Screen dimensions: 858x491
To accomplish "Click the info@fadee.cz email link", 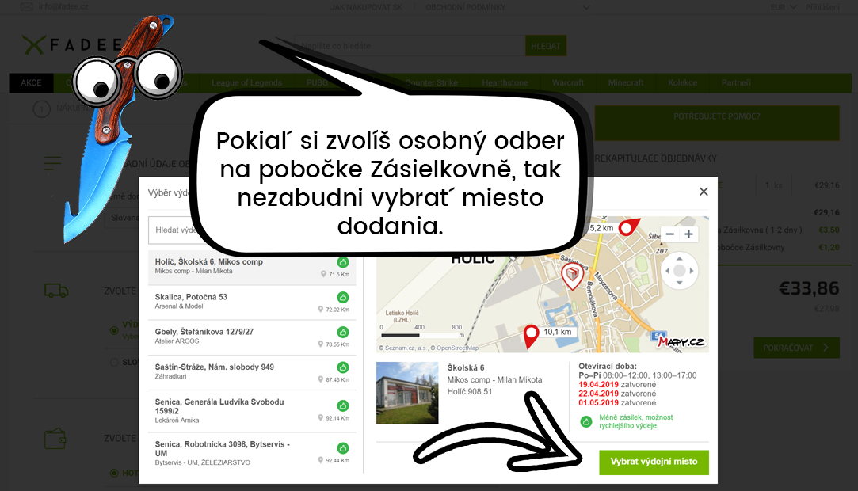I will tap(63, 6).
